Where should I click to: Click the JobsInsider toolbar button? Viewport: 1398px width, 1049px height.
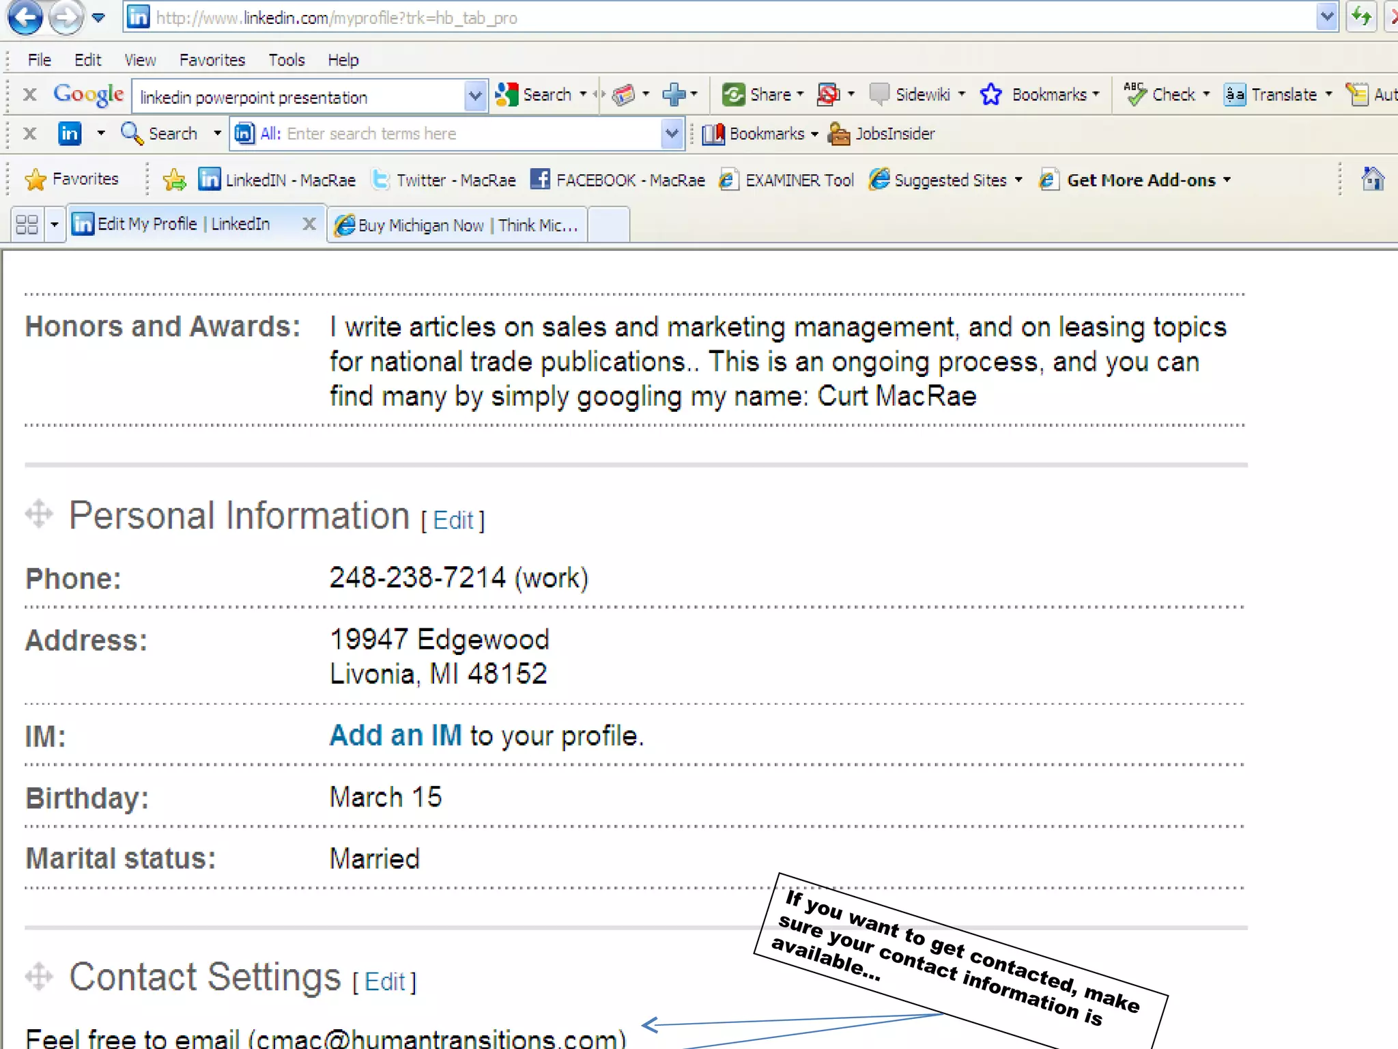pyautogui.click(x=881, y=134)
